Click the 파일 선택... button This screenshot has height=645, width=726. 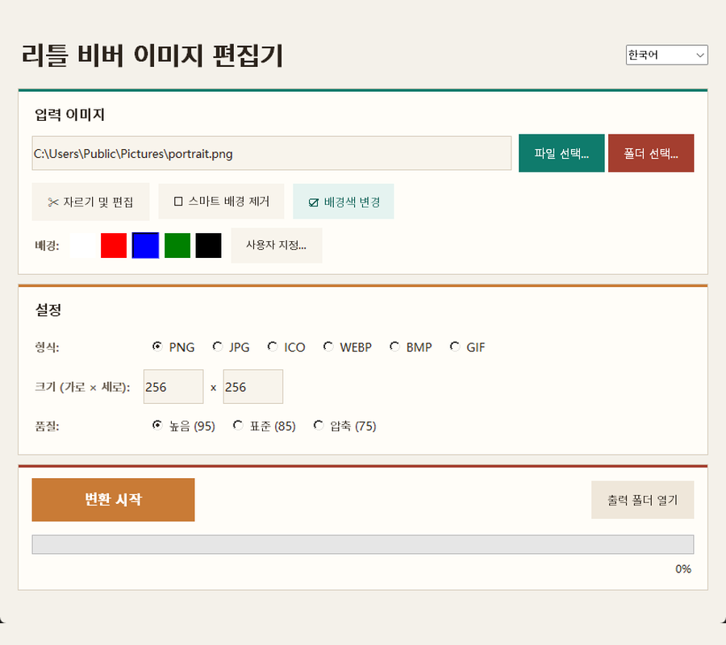pyautogui.click(x=561, y=153)
